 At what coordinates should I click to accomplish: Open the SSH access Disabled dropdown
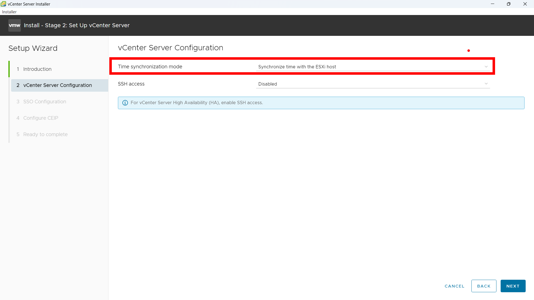pyautogui.click(x=372, y=84)
